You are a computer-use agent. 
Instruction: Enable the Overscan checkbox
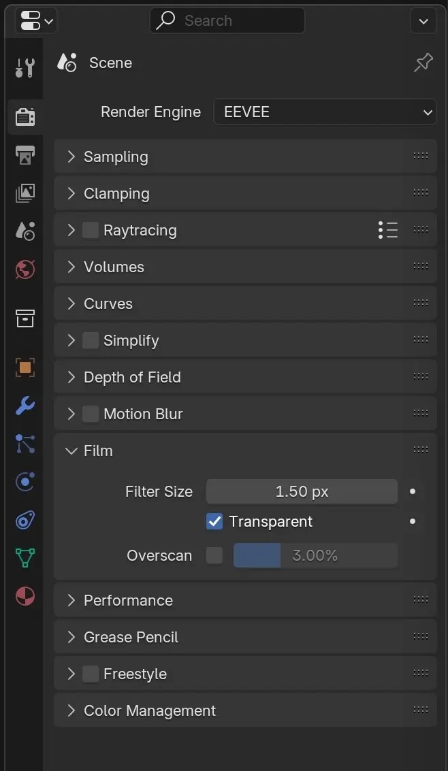pos(214,556)
